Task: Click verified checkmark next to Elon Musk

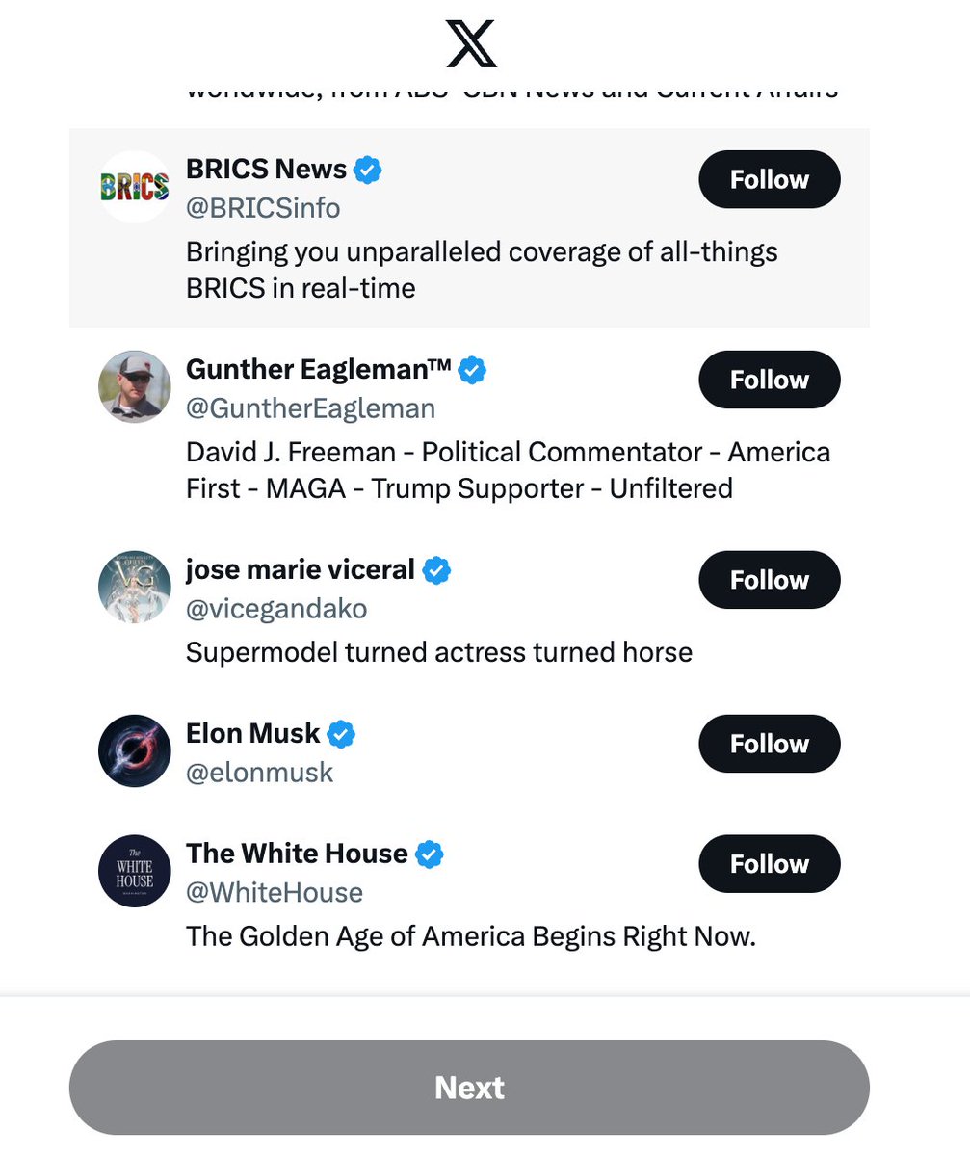Action: pos(341,735)
